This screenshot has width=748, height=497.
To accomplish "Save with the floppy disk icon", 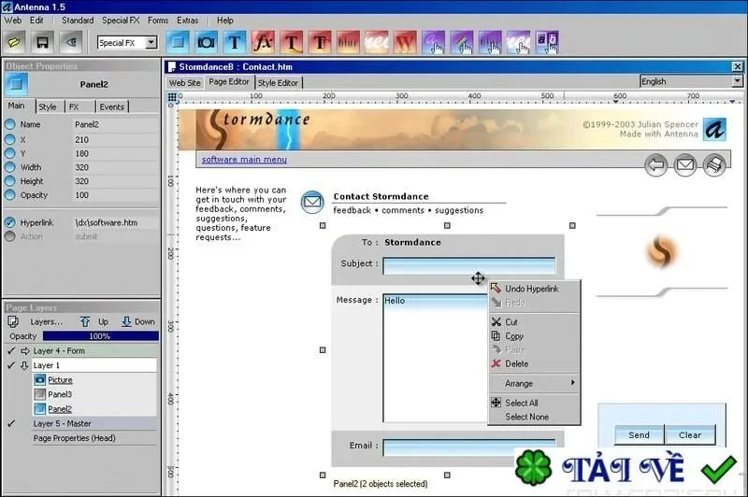I will [42, 42].
